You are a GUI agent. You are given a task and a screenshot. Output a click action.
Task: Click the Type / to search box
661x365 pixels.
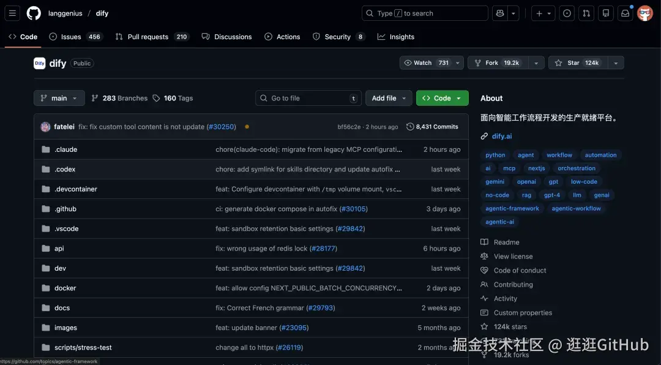point(425,13)
